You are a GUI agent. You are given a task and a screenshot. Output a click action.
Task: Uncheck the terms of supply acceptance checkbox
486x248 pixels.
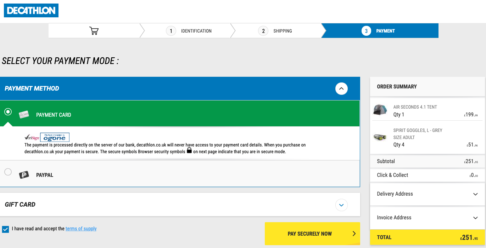click(5, 229)
